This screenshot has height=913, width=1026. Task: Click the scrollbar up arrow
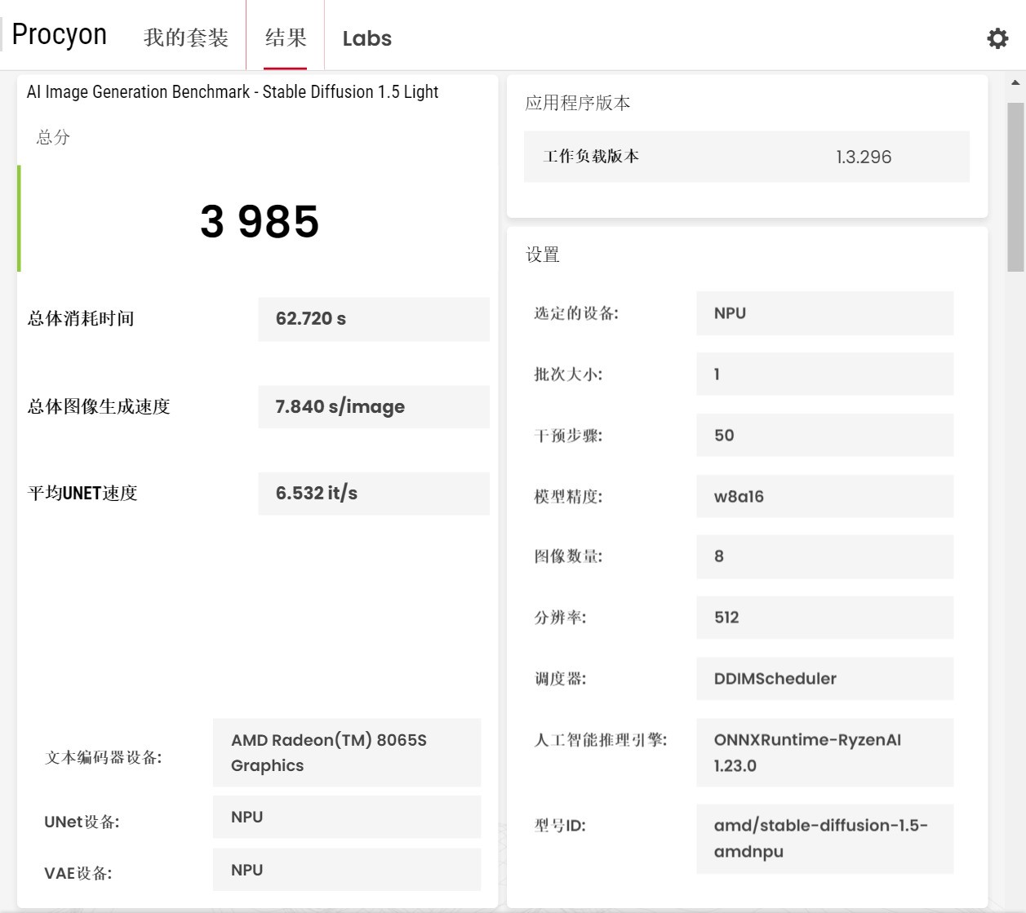tap(1015, 82)
